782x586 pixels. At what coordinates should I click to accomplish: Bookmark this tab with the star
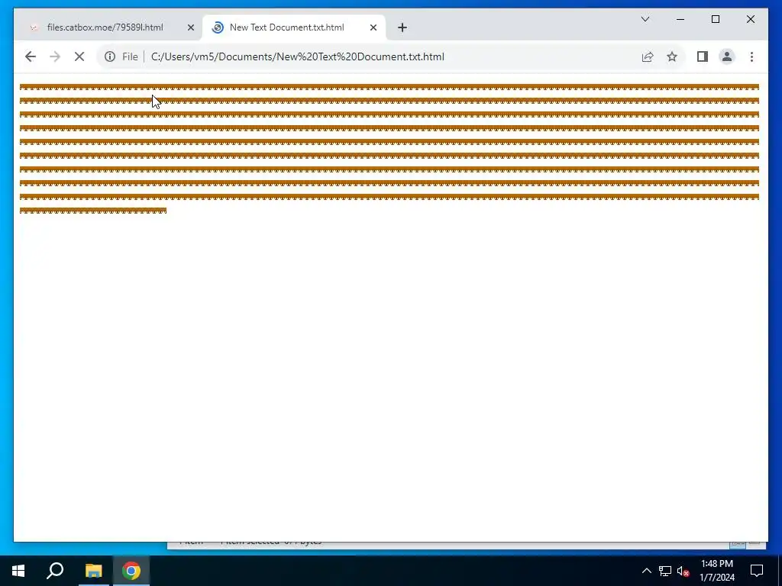click(x=672, y=56)
